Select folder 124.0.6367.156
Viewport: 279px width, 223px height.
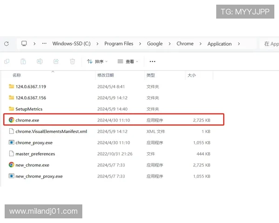tap(31, 98)
